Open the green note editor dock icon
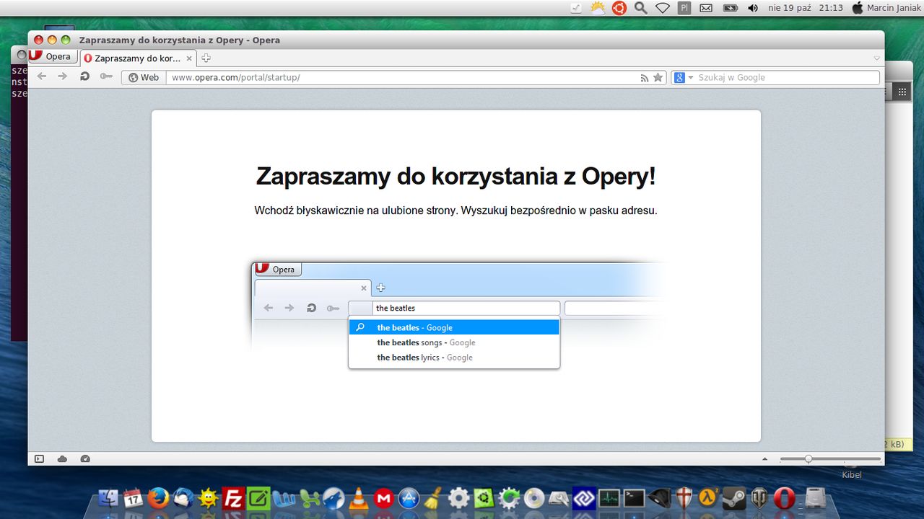Image resolution: width=924 pixels, height=519 pixels. coord(258,498)
